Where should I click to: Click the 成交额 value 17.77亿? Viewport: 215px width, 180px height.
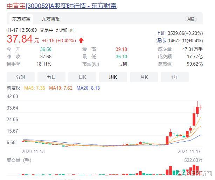(x=195, y=57)
